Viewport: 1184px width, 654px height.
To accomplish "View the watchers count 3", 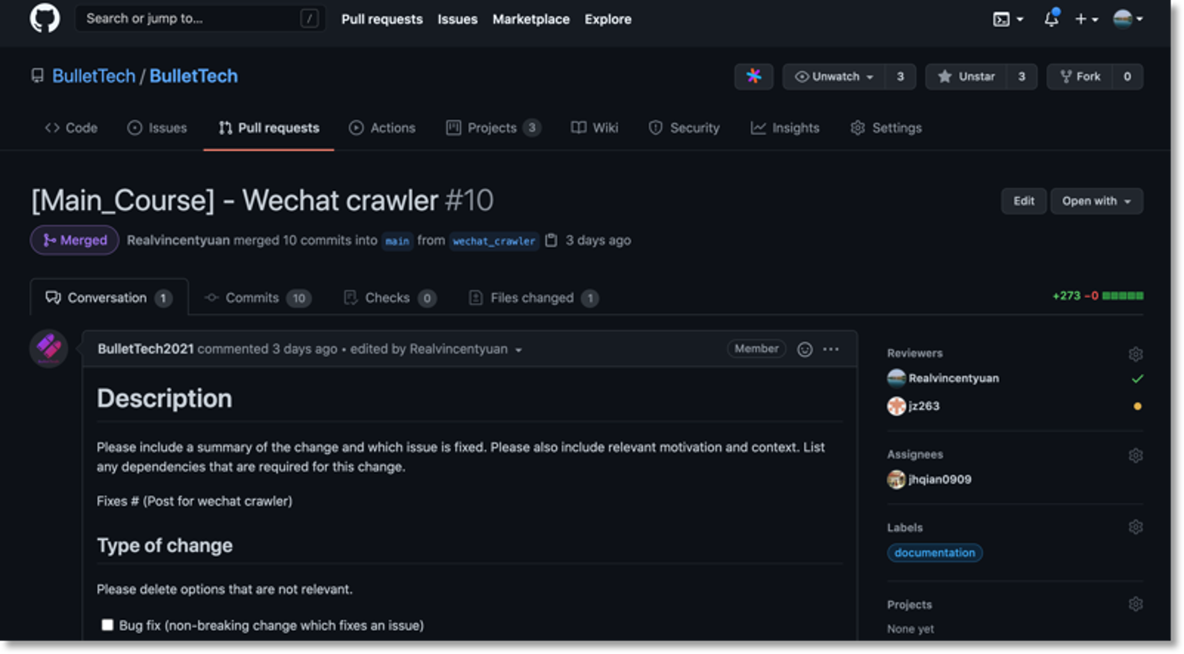I will [900, 76].
